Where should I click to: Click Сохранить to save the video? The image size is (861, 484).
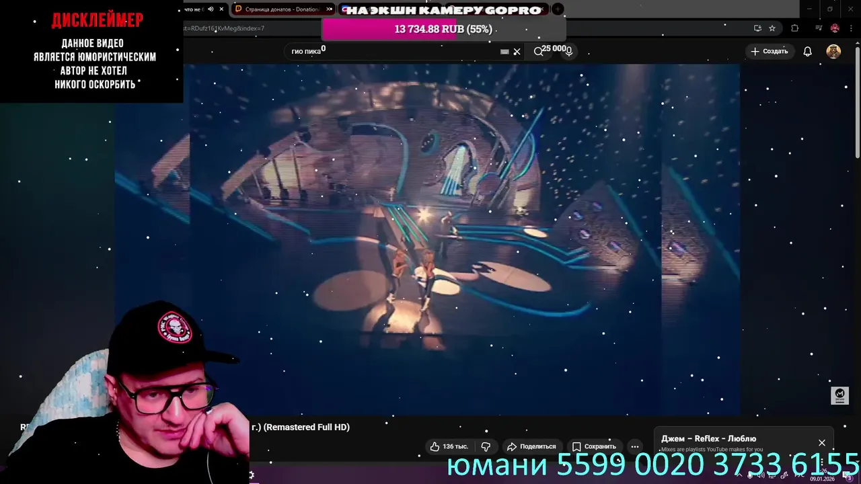pos(594,446)
